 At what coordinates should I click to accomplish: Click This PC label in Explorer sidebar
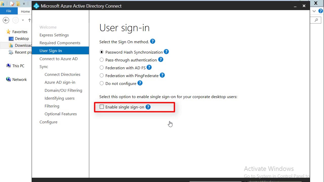point(18,66)
